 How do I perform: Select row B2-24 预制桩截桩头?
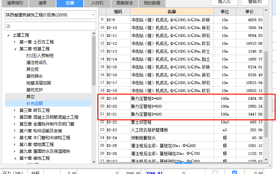(x=181, y=138)
